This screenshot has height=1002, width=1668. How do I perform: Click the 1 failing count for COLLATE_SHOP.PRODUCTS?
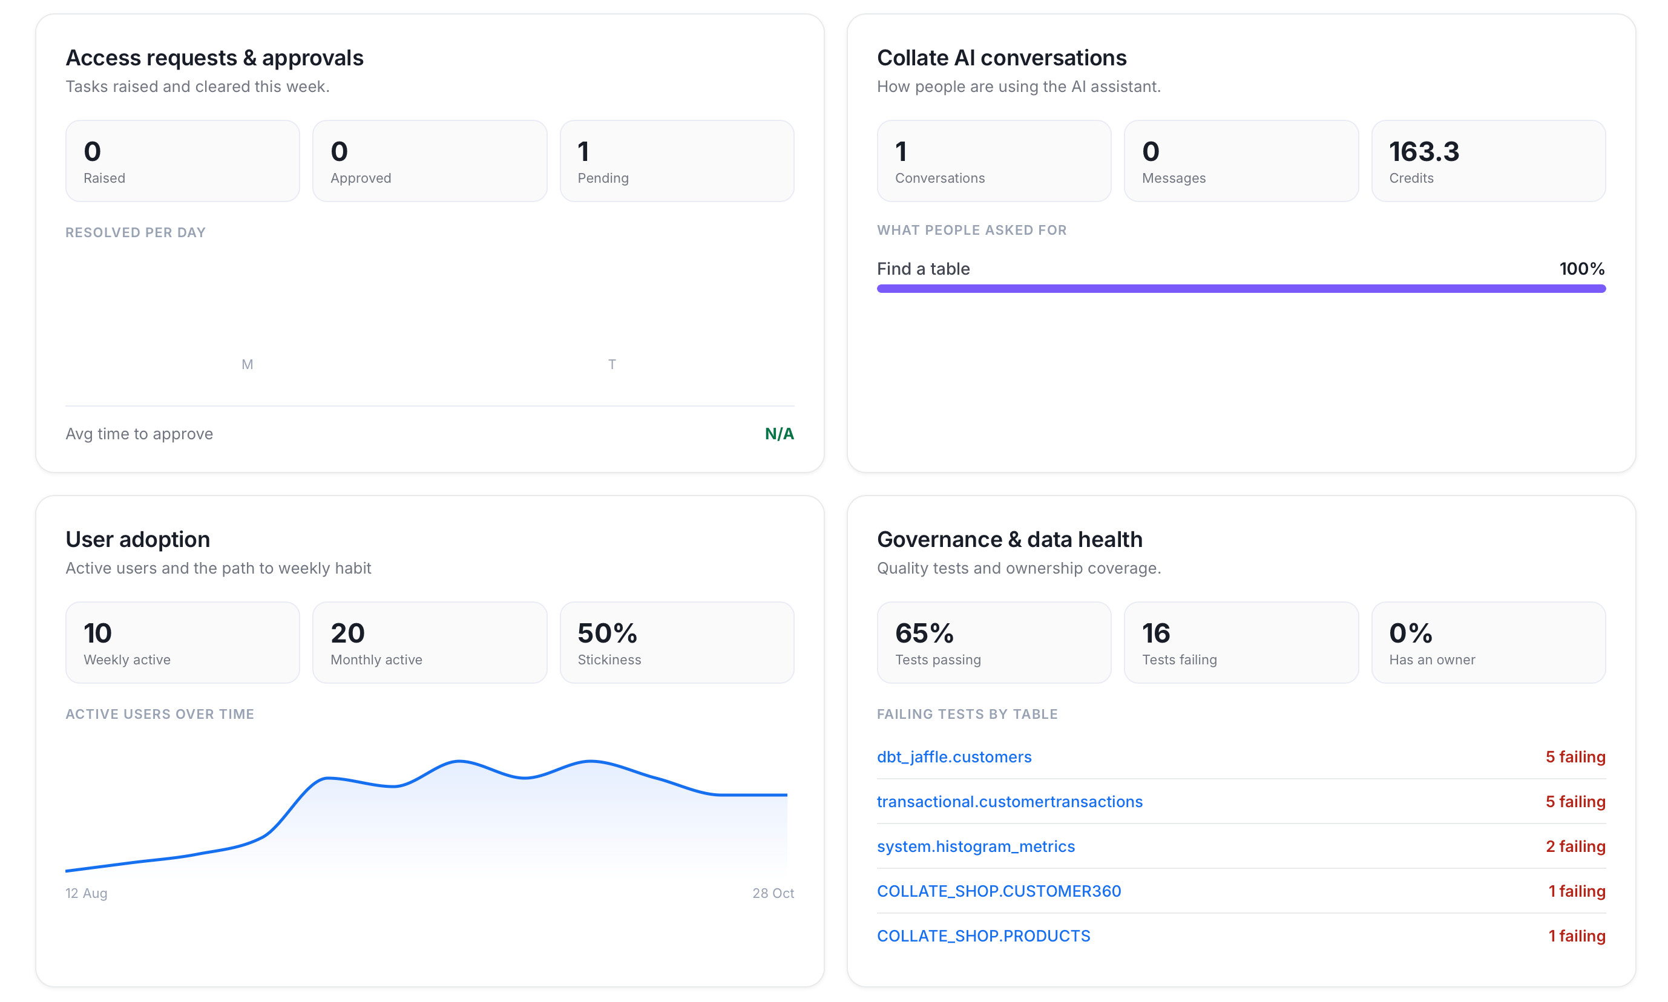(1576, 935)
